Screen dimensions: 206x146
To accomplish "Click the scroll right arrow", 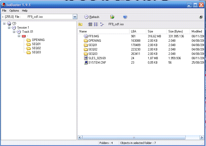I will (202, 138).
